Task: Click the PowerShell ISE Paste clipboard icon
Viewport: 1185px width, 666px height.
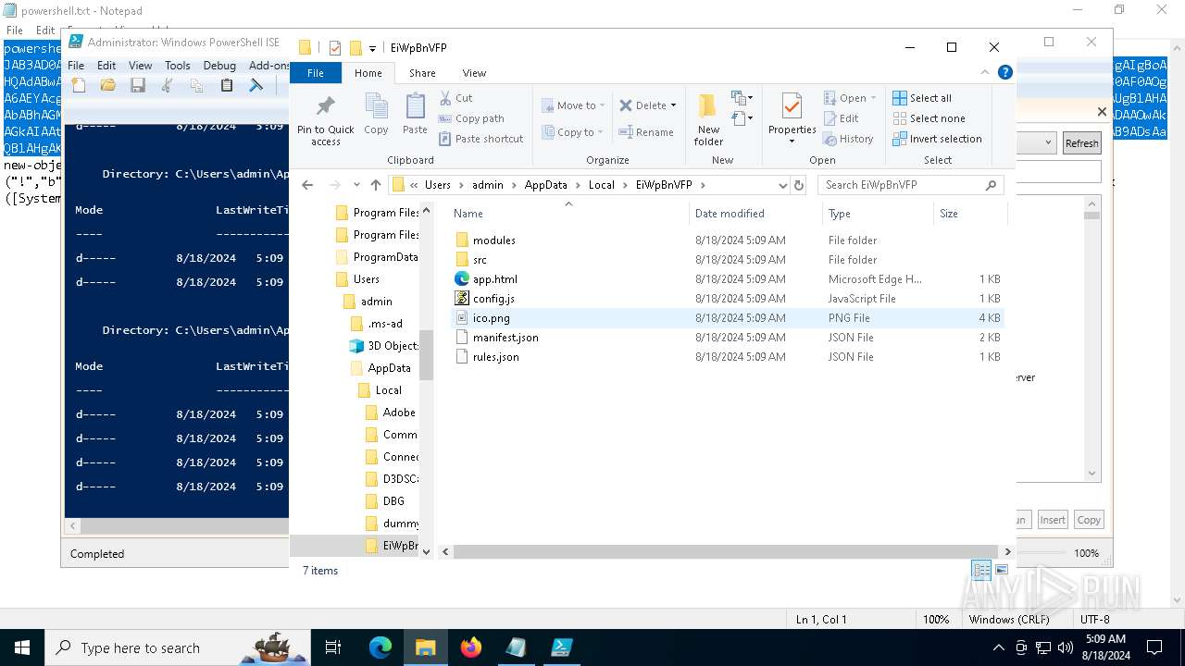Action: [227, 85]
